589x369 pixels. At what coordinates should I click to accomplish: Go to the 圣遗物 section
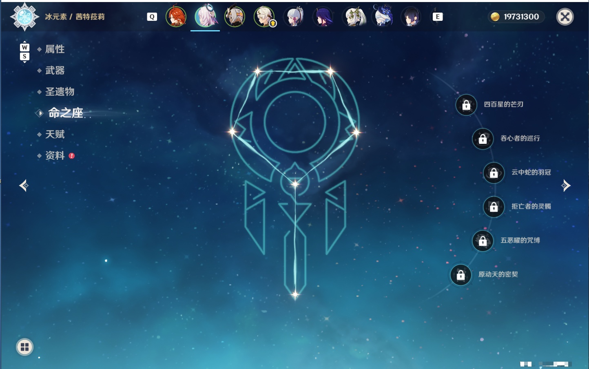tap(60, 92)
